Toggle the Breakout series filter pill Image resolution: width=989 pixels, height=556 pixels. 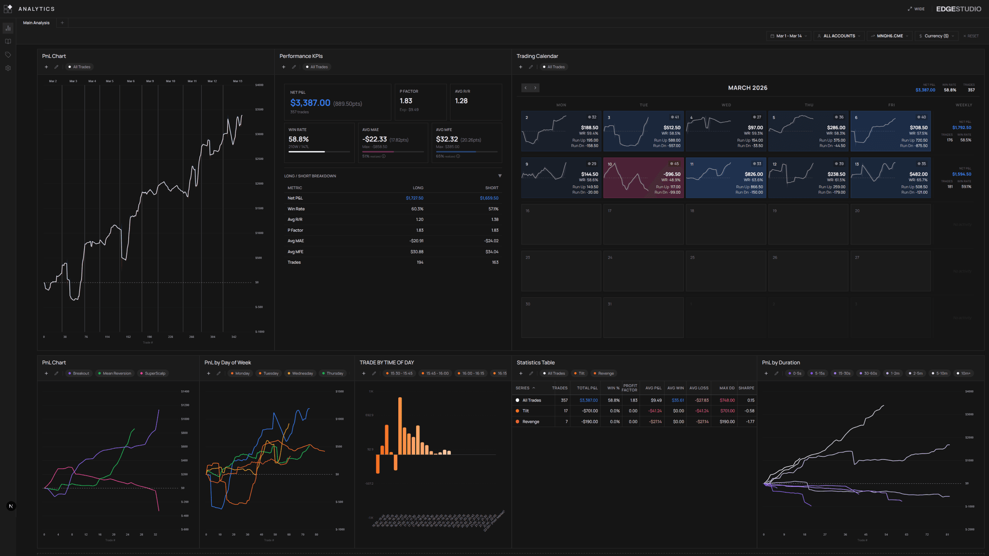78,373
